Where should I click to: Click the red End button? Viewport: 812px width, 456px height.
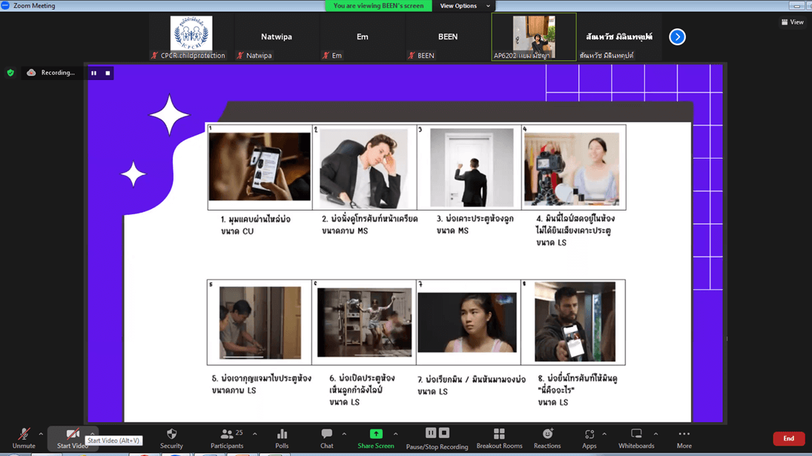(788, 438)
